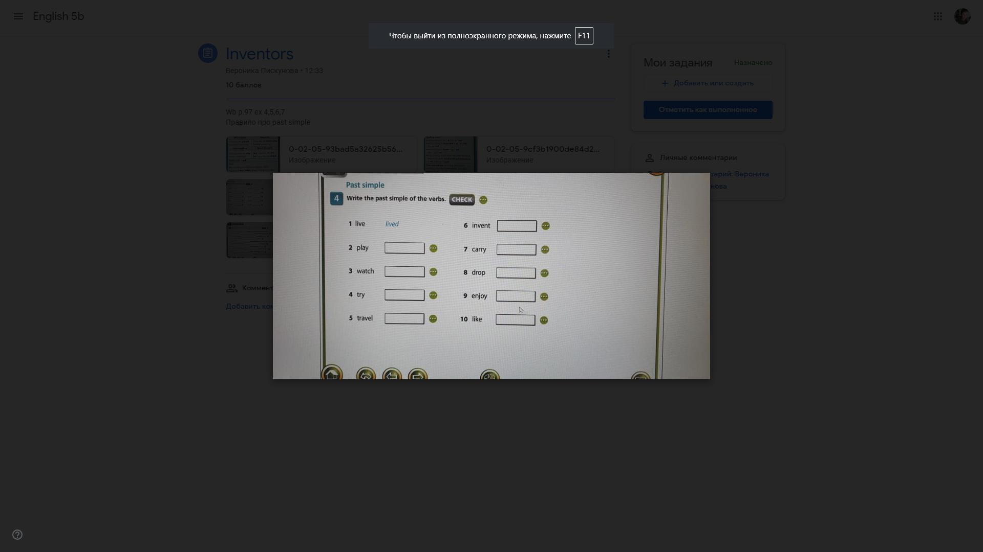Open the account profile avatar
This screenshot has width=983, height=552.
[x=963, y=16]
